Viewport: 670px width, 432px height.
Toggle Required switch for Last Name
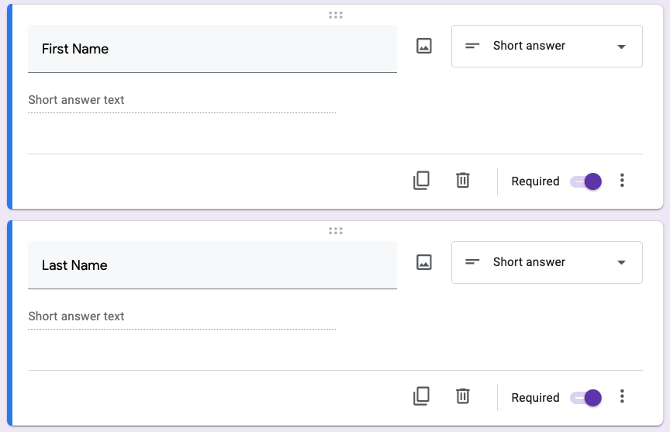coord(586,398)
